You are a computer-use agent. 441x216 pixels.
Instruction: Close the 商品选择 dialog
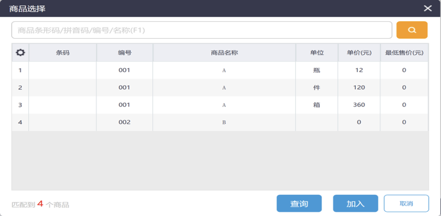(x=428, y=8)
